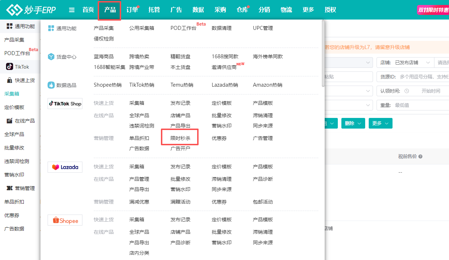
Task: Expand the 更多 dropdown button
Action: (380, 123)
